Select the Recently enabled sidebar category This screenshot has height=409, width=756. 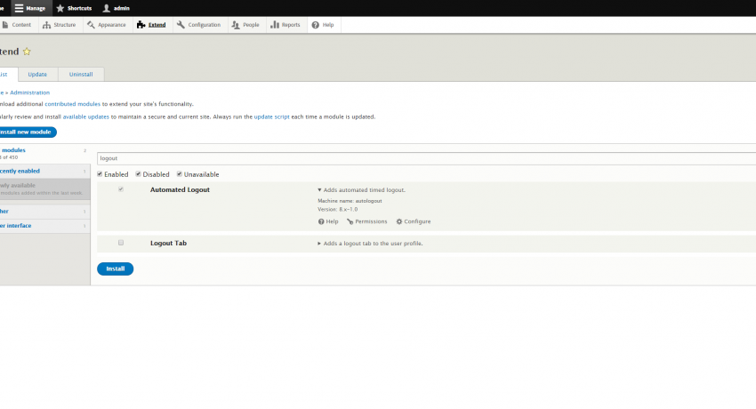44,171
